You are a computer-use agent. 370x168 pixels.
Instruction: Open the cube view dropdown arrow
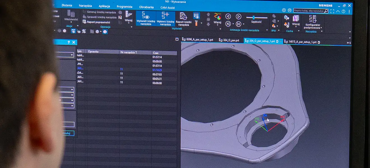tap(101, 32)
